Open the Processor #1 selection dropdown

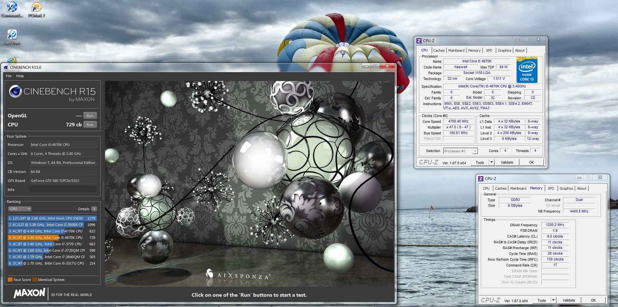[461, 151]
